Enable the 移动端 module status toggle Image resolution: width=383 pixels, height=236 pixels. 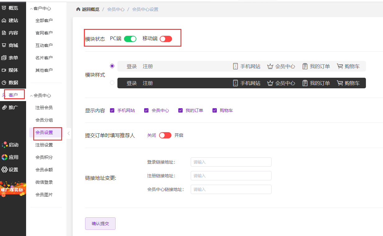coord(166,39)
